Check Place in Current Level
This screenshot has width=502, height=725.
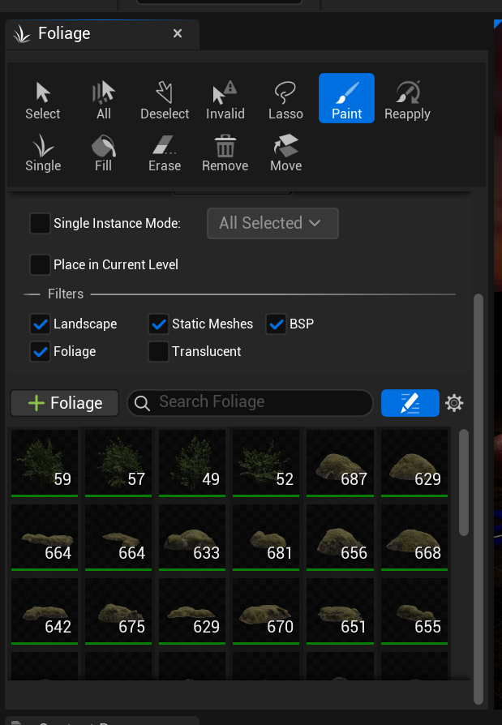pos(40,264)
